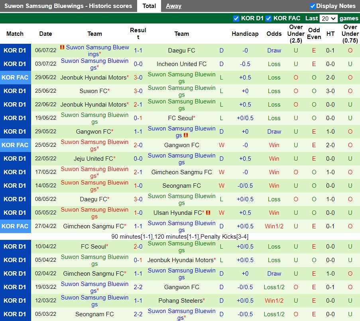
Task: Click the red card icon next to Ulsan Hyundai FC
Action: tap(208, 212)
